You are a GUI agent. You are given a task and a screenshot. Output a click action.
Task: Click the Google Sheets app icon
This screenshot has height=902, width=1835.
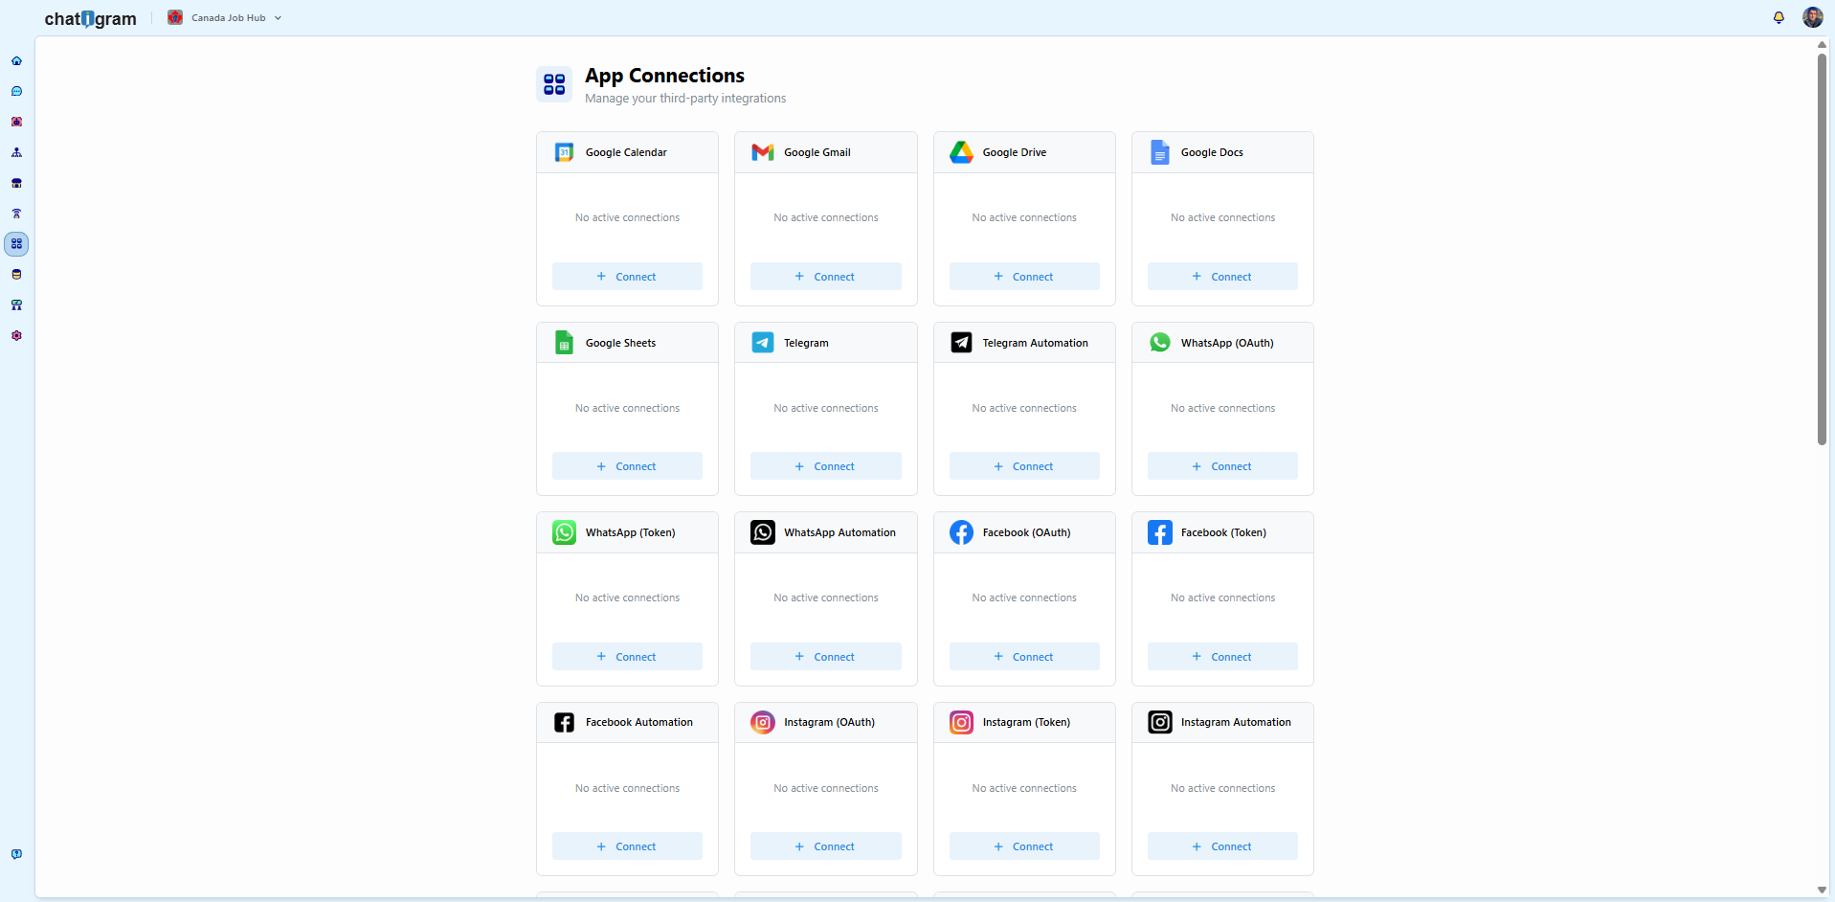[565, 343]
